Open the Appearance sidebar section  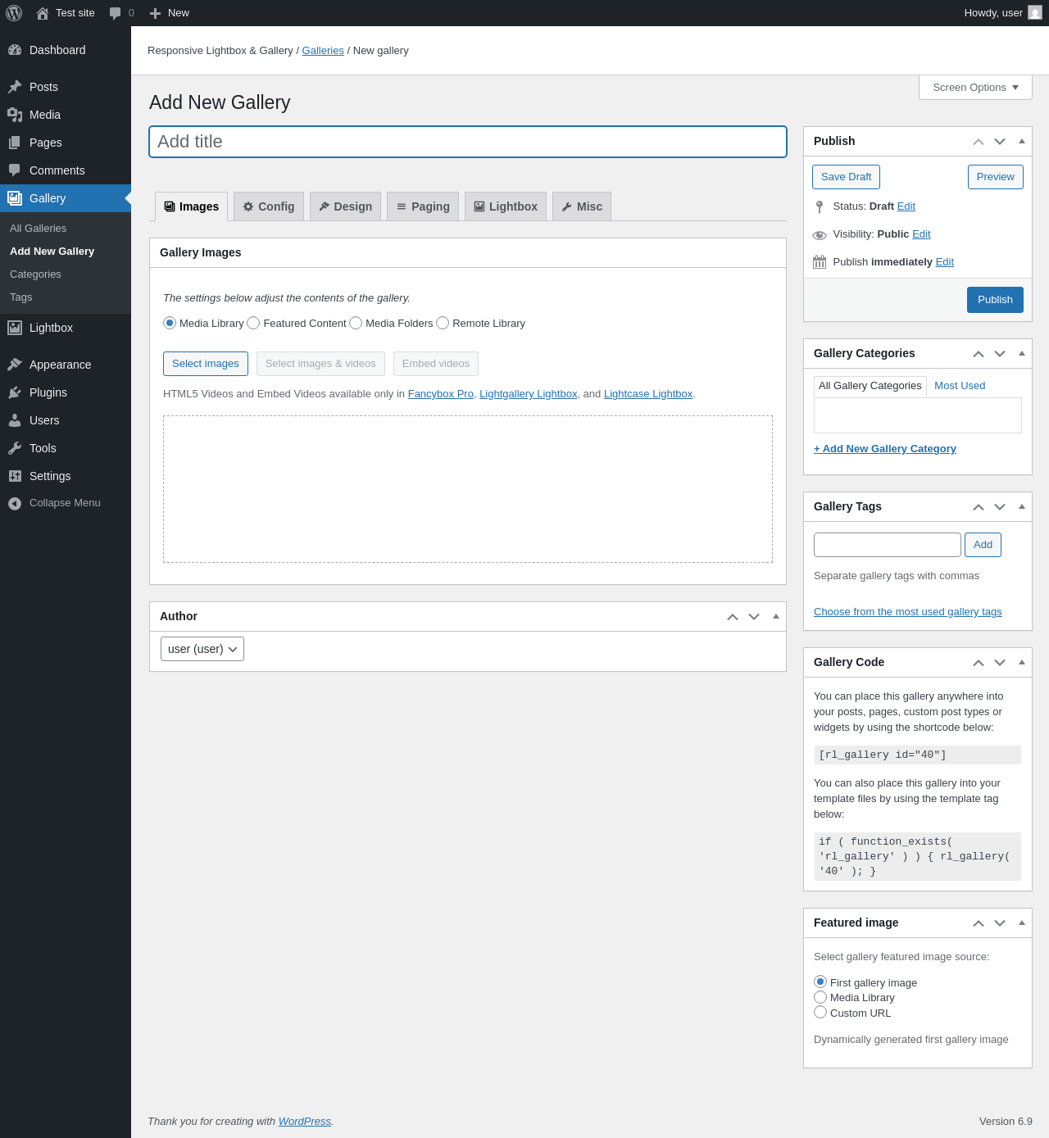tap(60, 365)
